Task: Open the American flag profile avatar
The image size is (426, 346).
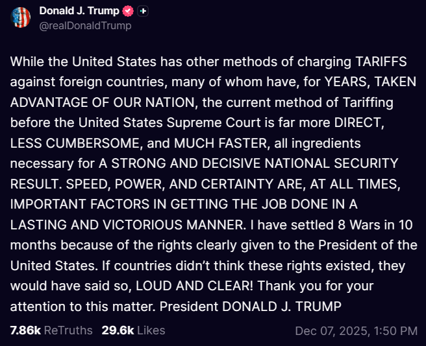Action: click(21, 17)
